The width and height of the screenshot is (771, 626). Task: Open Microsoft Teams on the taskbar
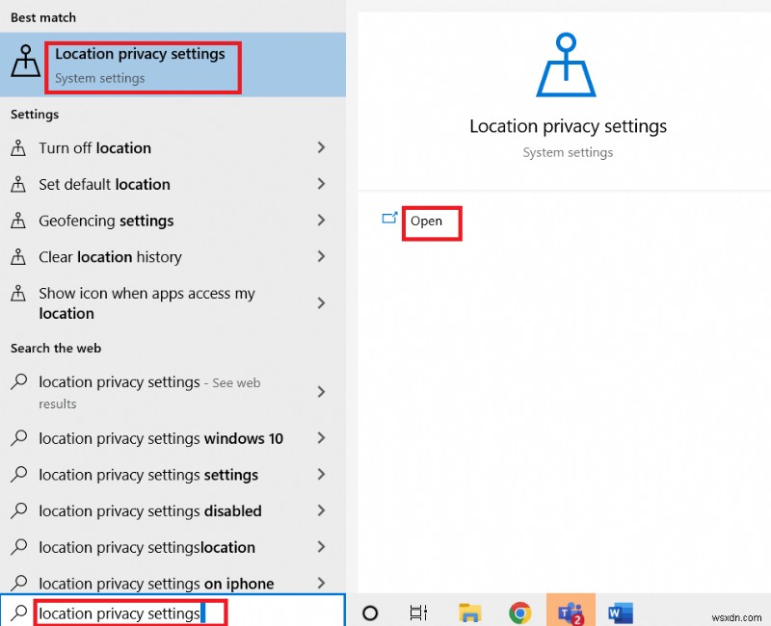click(x=571, y=611)
